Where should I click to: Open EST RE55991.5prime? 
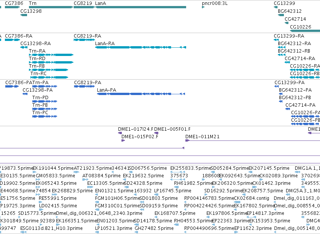coord(40,202)
